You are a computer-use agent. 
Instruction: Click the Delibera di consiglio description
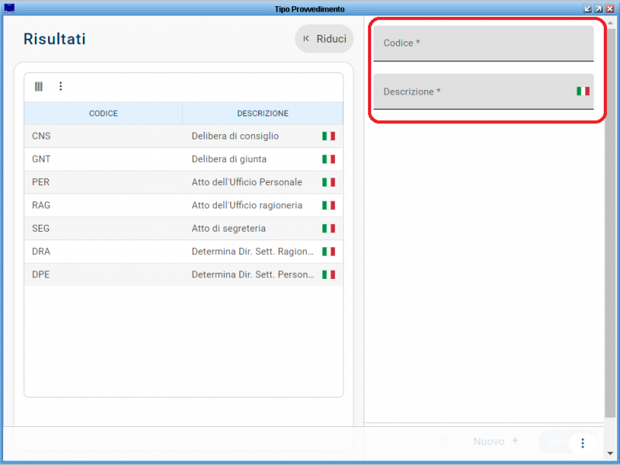click(236, 136)
